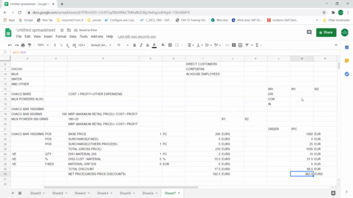Image resolution: width=353 pixels, height=198 pixels.
Task: Open last edit version history link
Action: coord(137,36)
